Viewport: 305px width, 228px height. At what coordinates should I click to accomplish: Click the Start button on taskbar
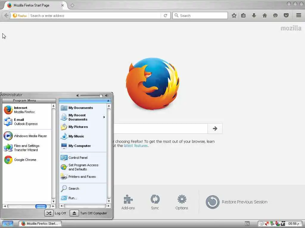coord(7,224)
